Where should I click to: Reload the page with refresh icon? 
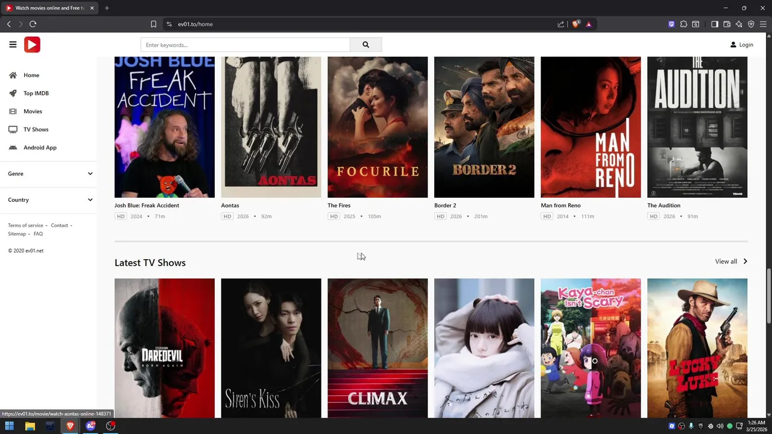[x=33, y=24]
